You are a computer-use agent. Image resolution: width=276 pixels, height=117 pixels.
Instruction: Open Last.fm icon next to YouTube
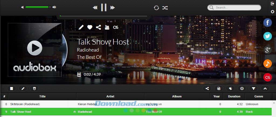pos(116,27)
